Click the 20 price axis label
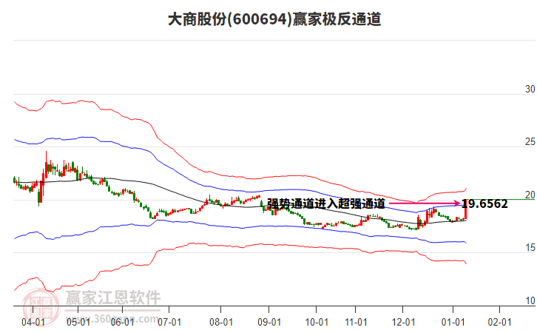Screen dimensions: 537x333 pos(530,195)
